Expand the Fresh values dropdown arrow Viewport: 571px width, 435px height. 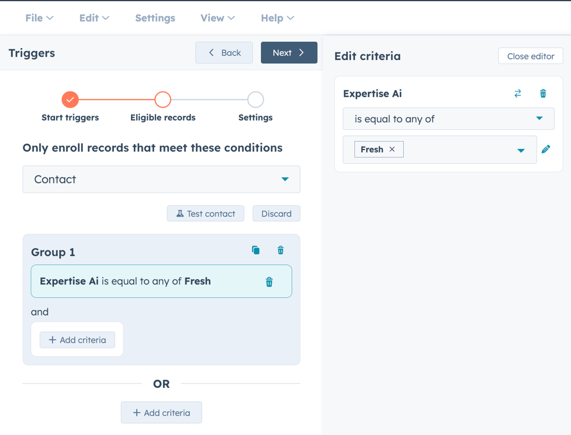pos(521,150)
